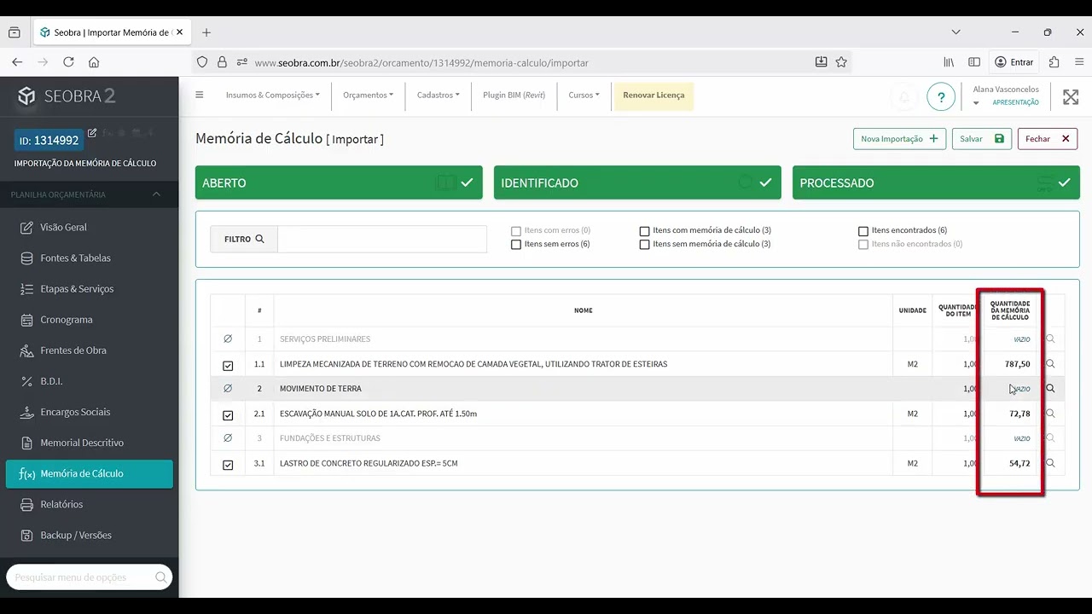Click magnifier icon for Fundações e Estruturas row

pyautogui.click(x=1050, y=438)
